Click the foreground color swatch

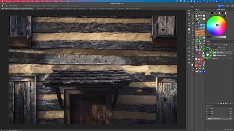point(192,65)
